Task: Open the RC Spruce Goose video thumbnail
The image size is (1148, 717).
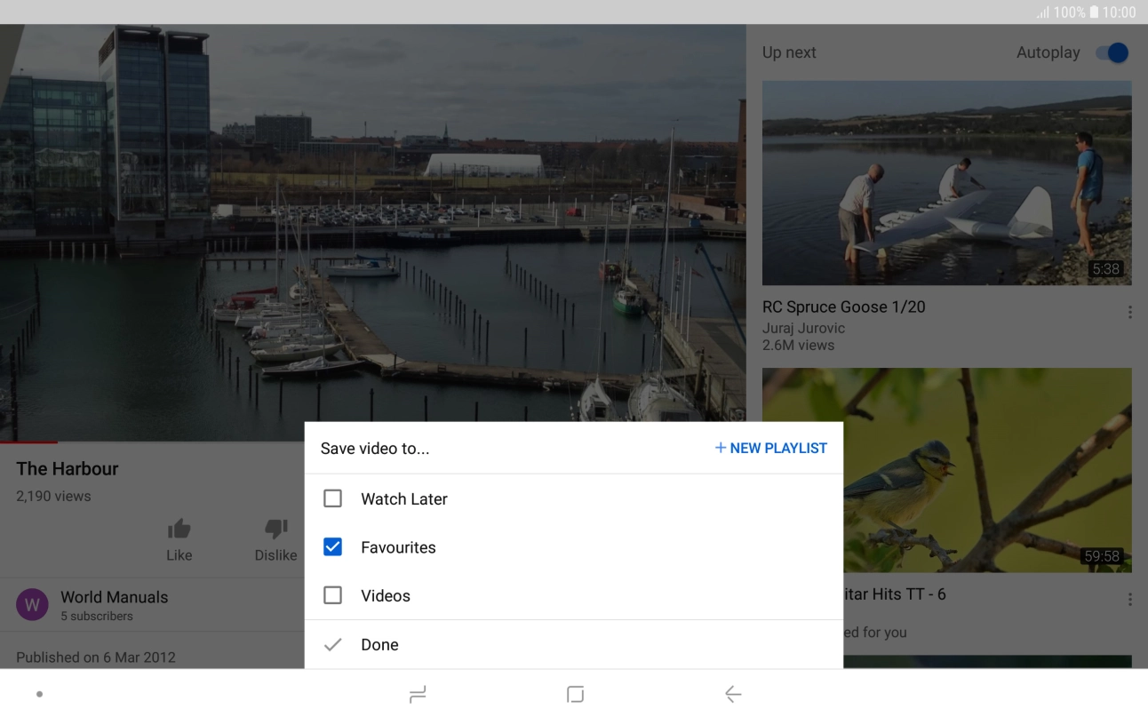Action: pos(946,183)
